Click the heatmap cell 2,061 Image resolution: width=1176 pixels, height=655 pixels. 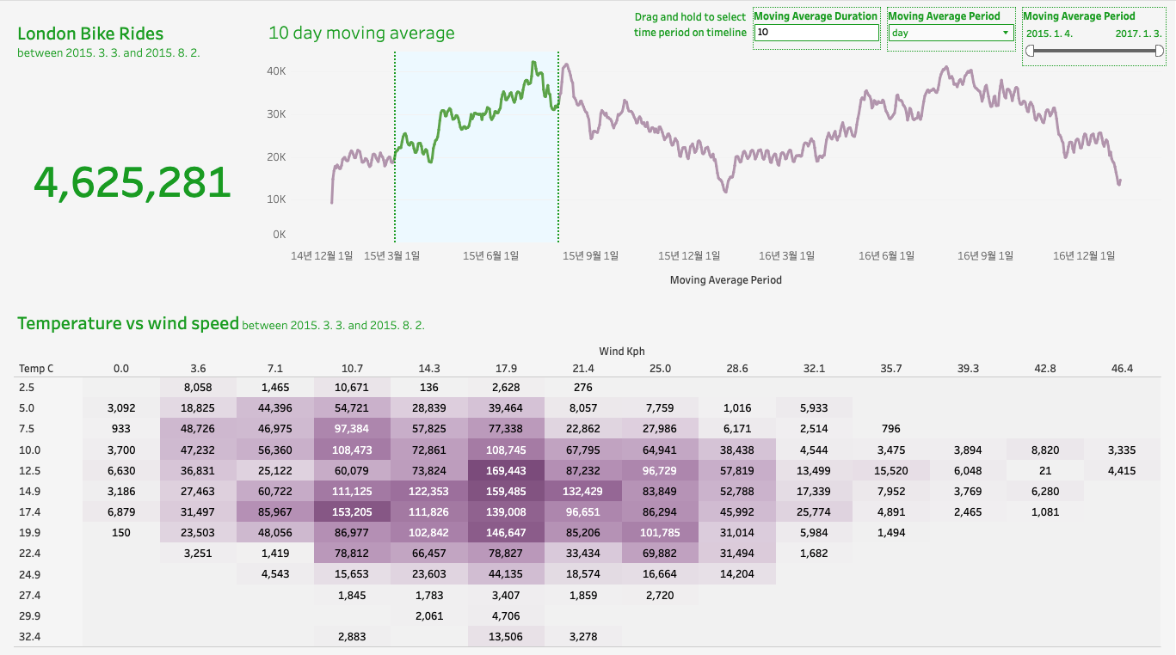[429, 615]
